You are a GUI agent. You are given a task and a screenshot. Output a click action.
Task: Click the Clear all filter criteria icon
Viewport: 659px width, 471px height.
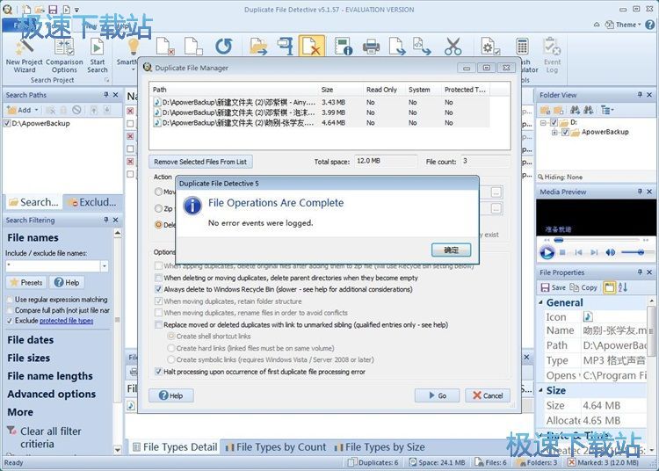(11, 431)
